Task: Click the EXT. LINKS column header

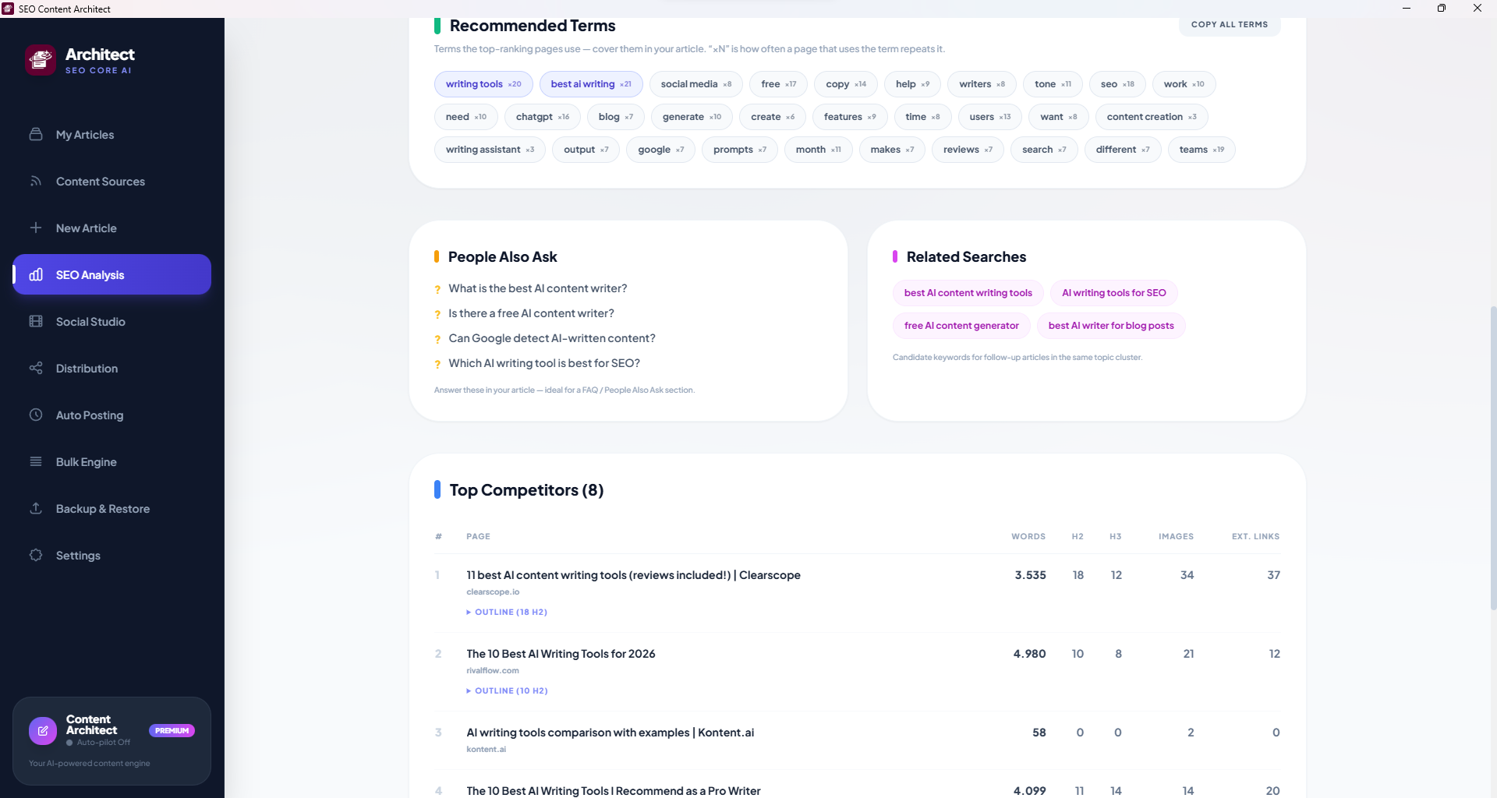Action: [1255, 536]
